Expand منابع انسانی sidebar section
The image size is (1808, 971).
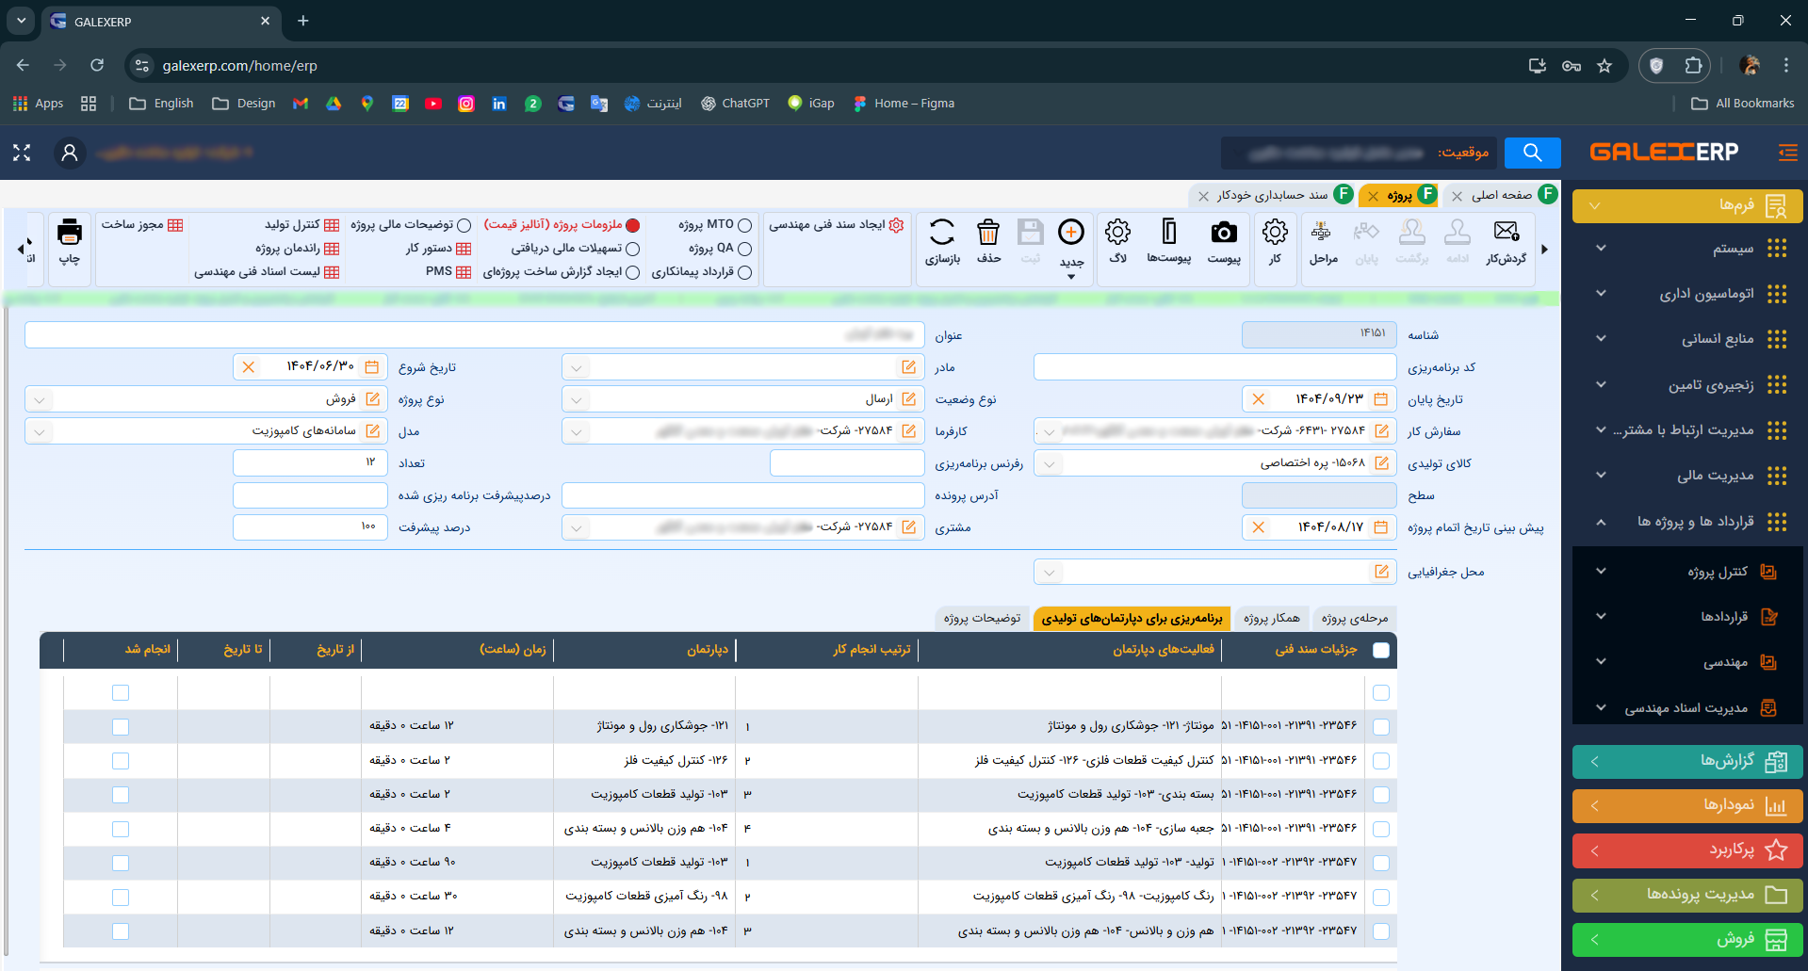point(1687,339)
